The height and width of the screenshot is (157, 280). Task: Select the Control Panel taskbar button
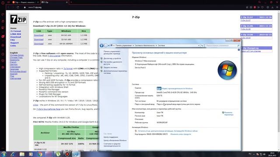pos(76,154)
